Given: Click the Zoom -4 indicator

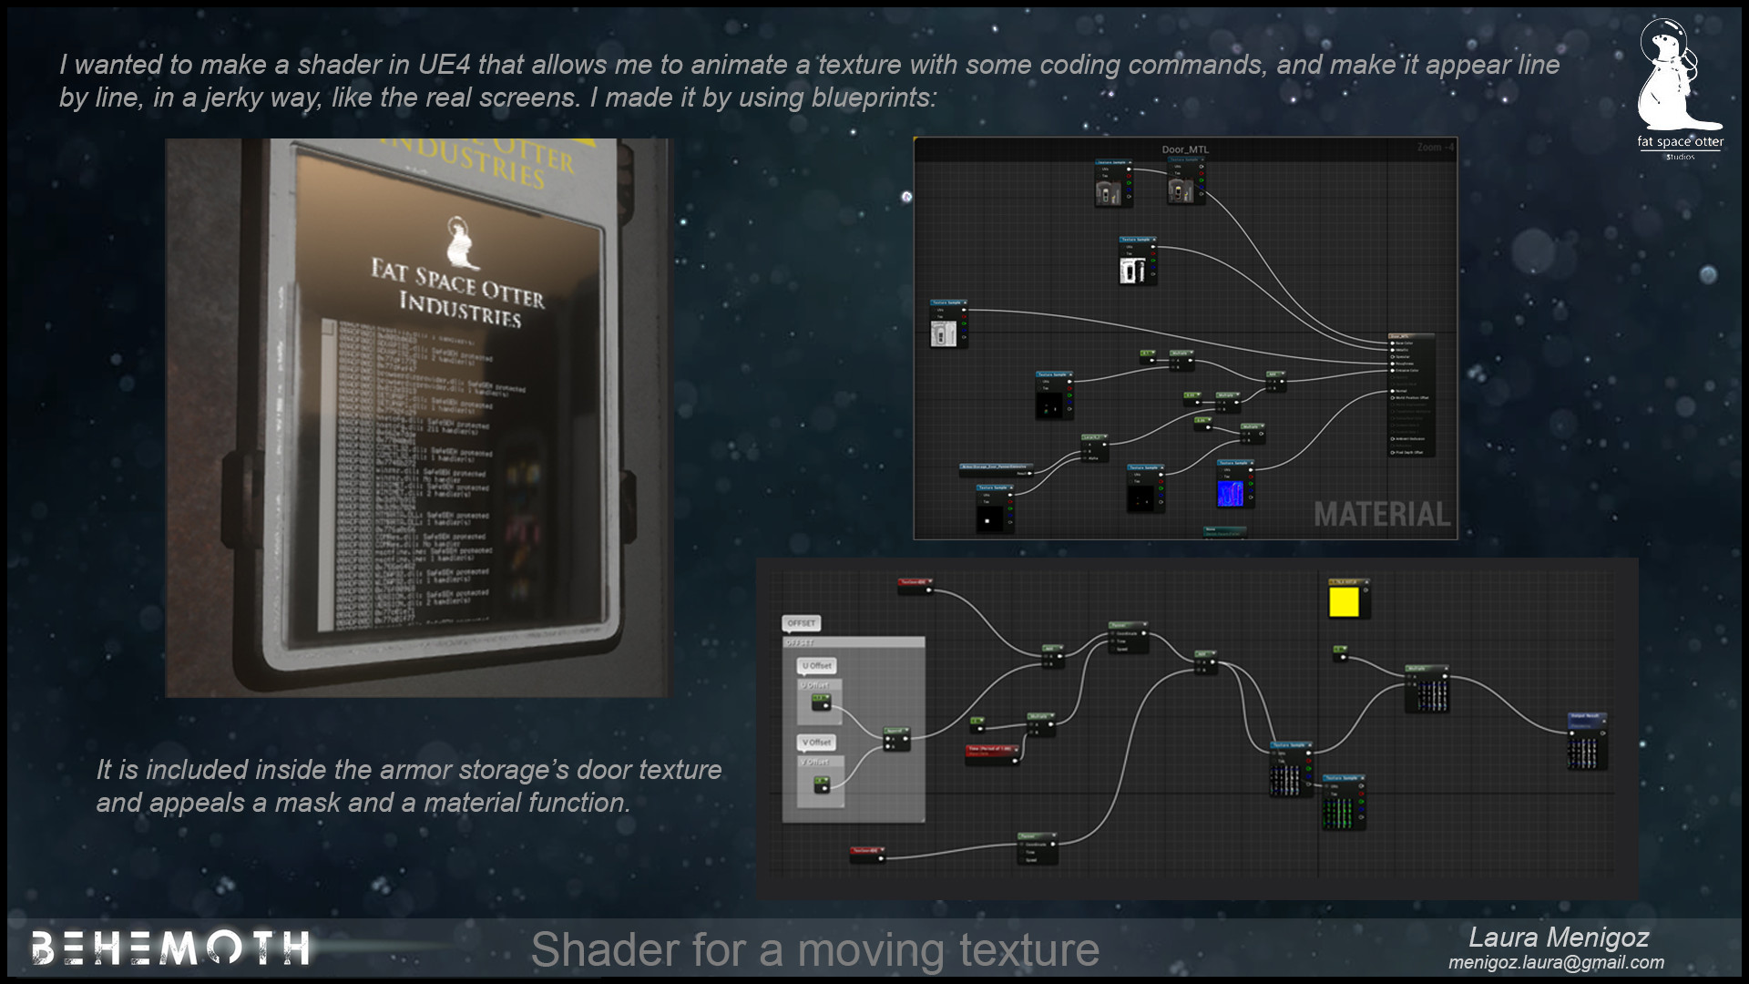Looking at the screenshot, I should [x=1436, y=148].
